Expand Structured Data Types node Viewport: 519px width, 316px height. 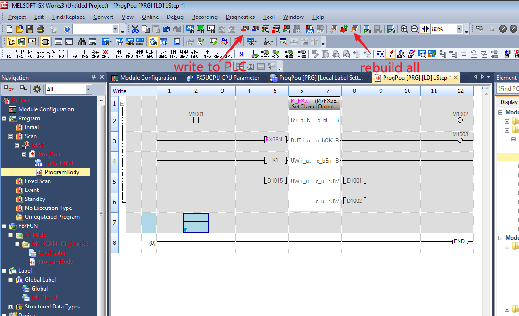(11, 307)
